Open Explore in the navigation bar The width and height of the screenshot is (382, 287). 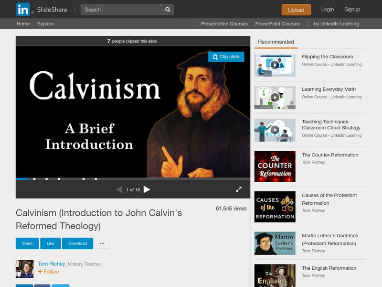point(45,23)
